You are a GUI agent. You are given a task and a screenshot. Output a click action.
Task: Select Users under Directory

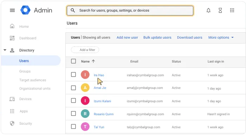coord(31,61)
